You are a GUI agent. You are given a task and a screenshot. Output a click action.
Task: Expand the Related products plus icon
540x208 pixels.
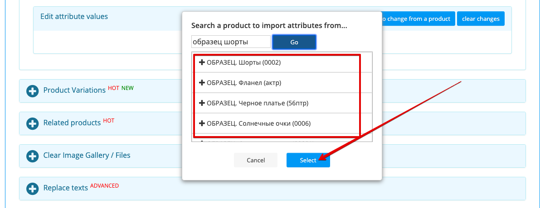click(32, 123)
